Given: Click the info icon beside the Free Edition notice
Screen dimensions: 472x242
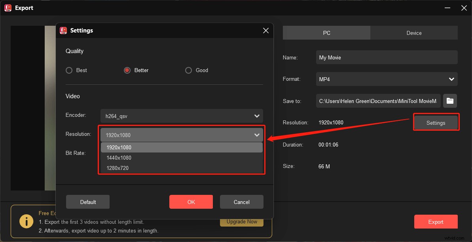Looking at the screenshot, I should (26, 221).
